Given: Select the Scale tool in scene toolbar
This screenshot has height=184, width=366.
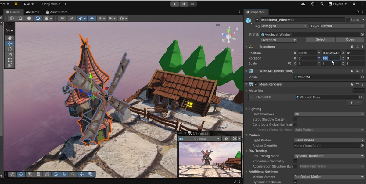Looking at the screenshot, I should tap(10, 54).
